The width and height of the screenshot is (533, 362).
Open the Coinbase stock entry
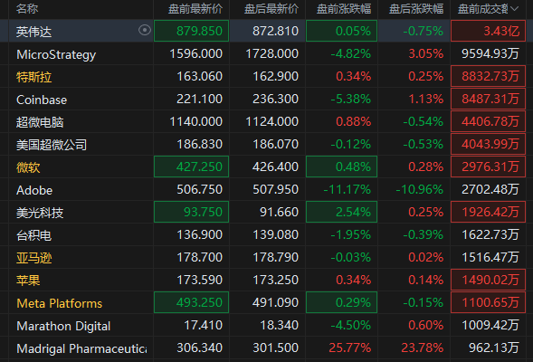[42, 100]
